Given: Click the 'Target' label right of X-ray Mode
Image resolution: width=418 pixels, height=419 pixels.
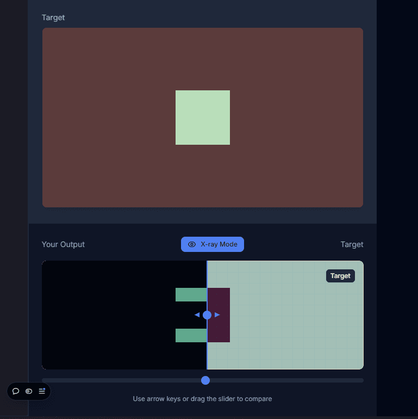Looking at the screenshot, I should [352, 244].
